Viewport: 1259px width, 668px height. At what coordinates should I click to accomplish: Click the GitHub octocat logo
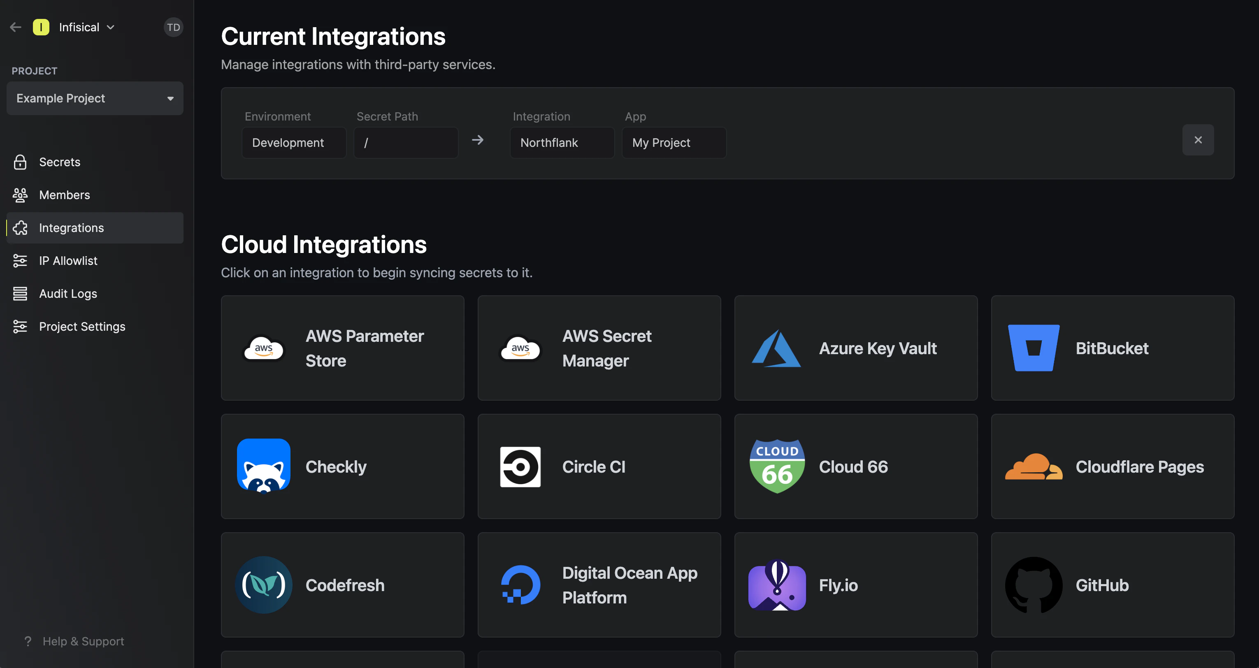click(x=1034, y=585)
